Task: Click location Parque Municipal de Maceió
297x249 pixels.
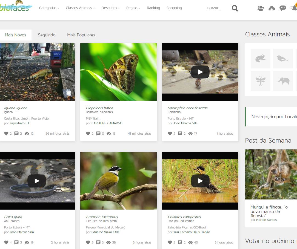Action: [105, 227]
